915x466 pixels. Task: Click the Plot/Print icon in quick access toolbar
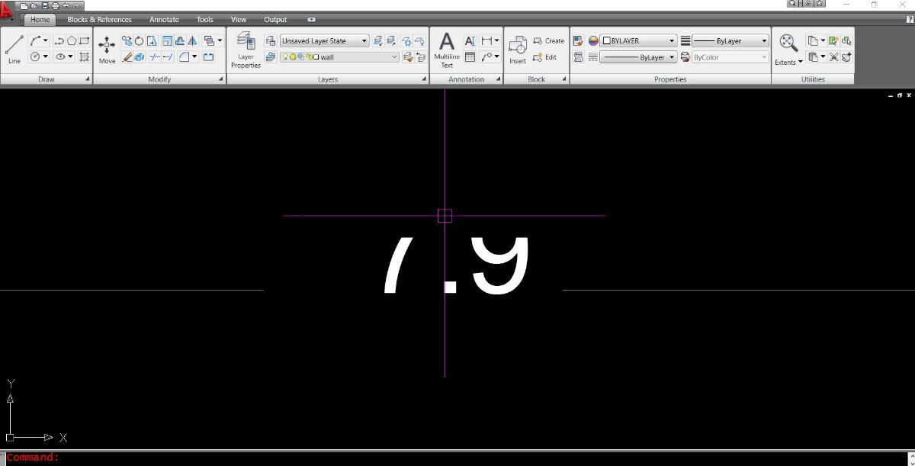pos(55,5)
